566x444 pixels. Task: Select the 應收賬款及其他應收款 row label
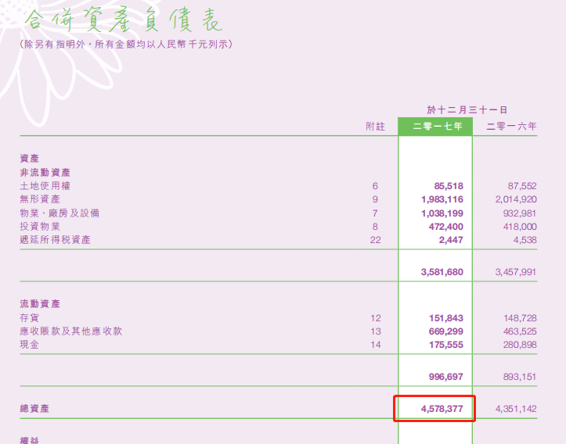[70, 331]
